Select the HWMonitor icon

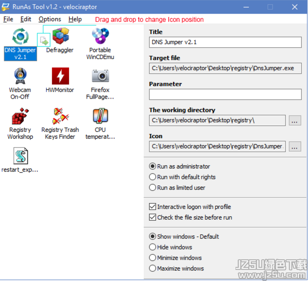[x=61, y=76]
